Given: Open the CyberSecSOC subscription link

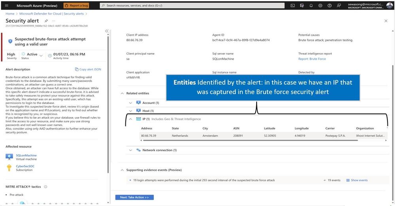Looking at the screenshot, I should click(25, 166).
